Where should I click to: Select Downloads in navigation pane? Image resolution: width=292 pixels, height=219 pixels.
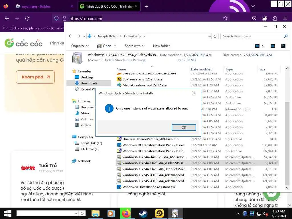tap(89, 83)
